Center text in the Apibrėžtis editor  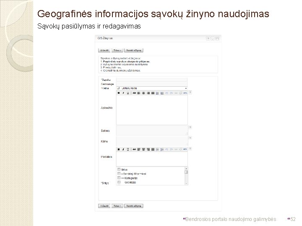143,93
